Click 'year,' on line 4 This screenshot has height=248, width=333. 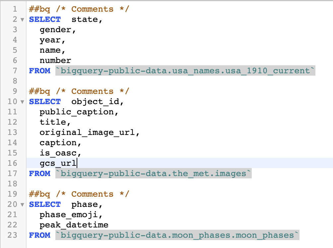click(52, 40)
